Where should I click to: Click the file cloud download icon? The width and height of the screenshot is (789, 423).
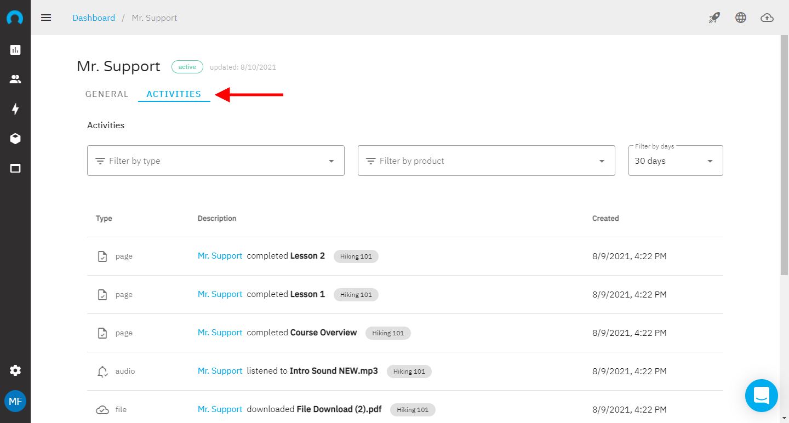[x=102, y=409]
